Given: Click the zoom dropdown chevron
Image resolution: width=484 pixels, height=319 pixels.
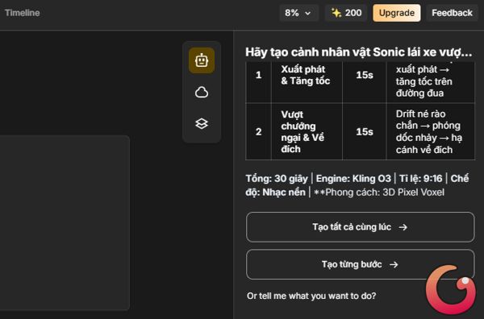Looking at the screenshot, I should 308,13.
